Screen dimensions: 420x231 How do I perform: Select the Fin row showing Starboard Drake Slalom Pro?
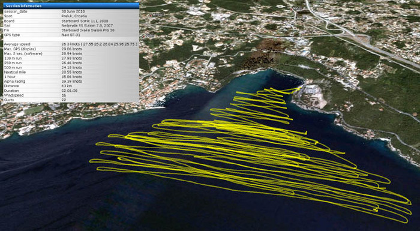coord(71,30)
